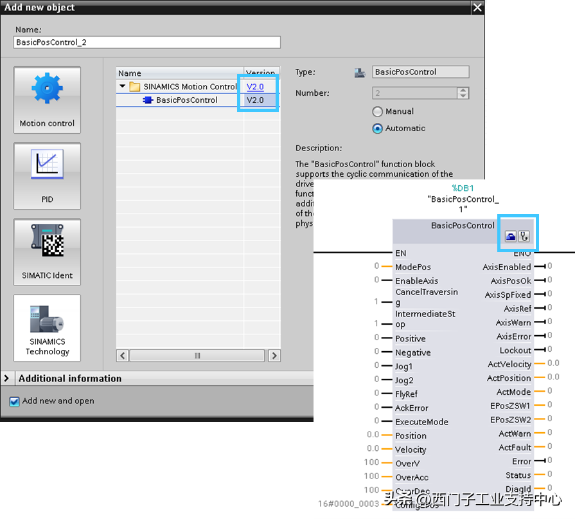Expand the Additional information section
Viewport: 575px width, 519px height.
click(7, 379)
